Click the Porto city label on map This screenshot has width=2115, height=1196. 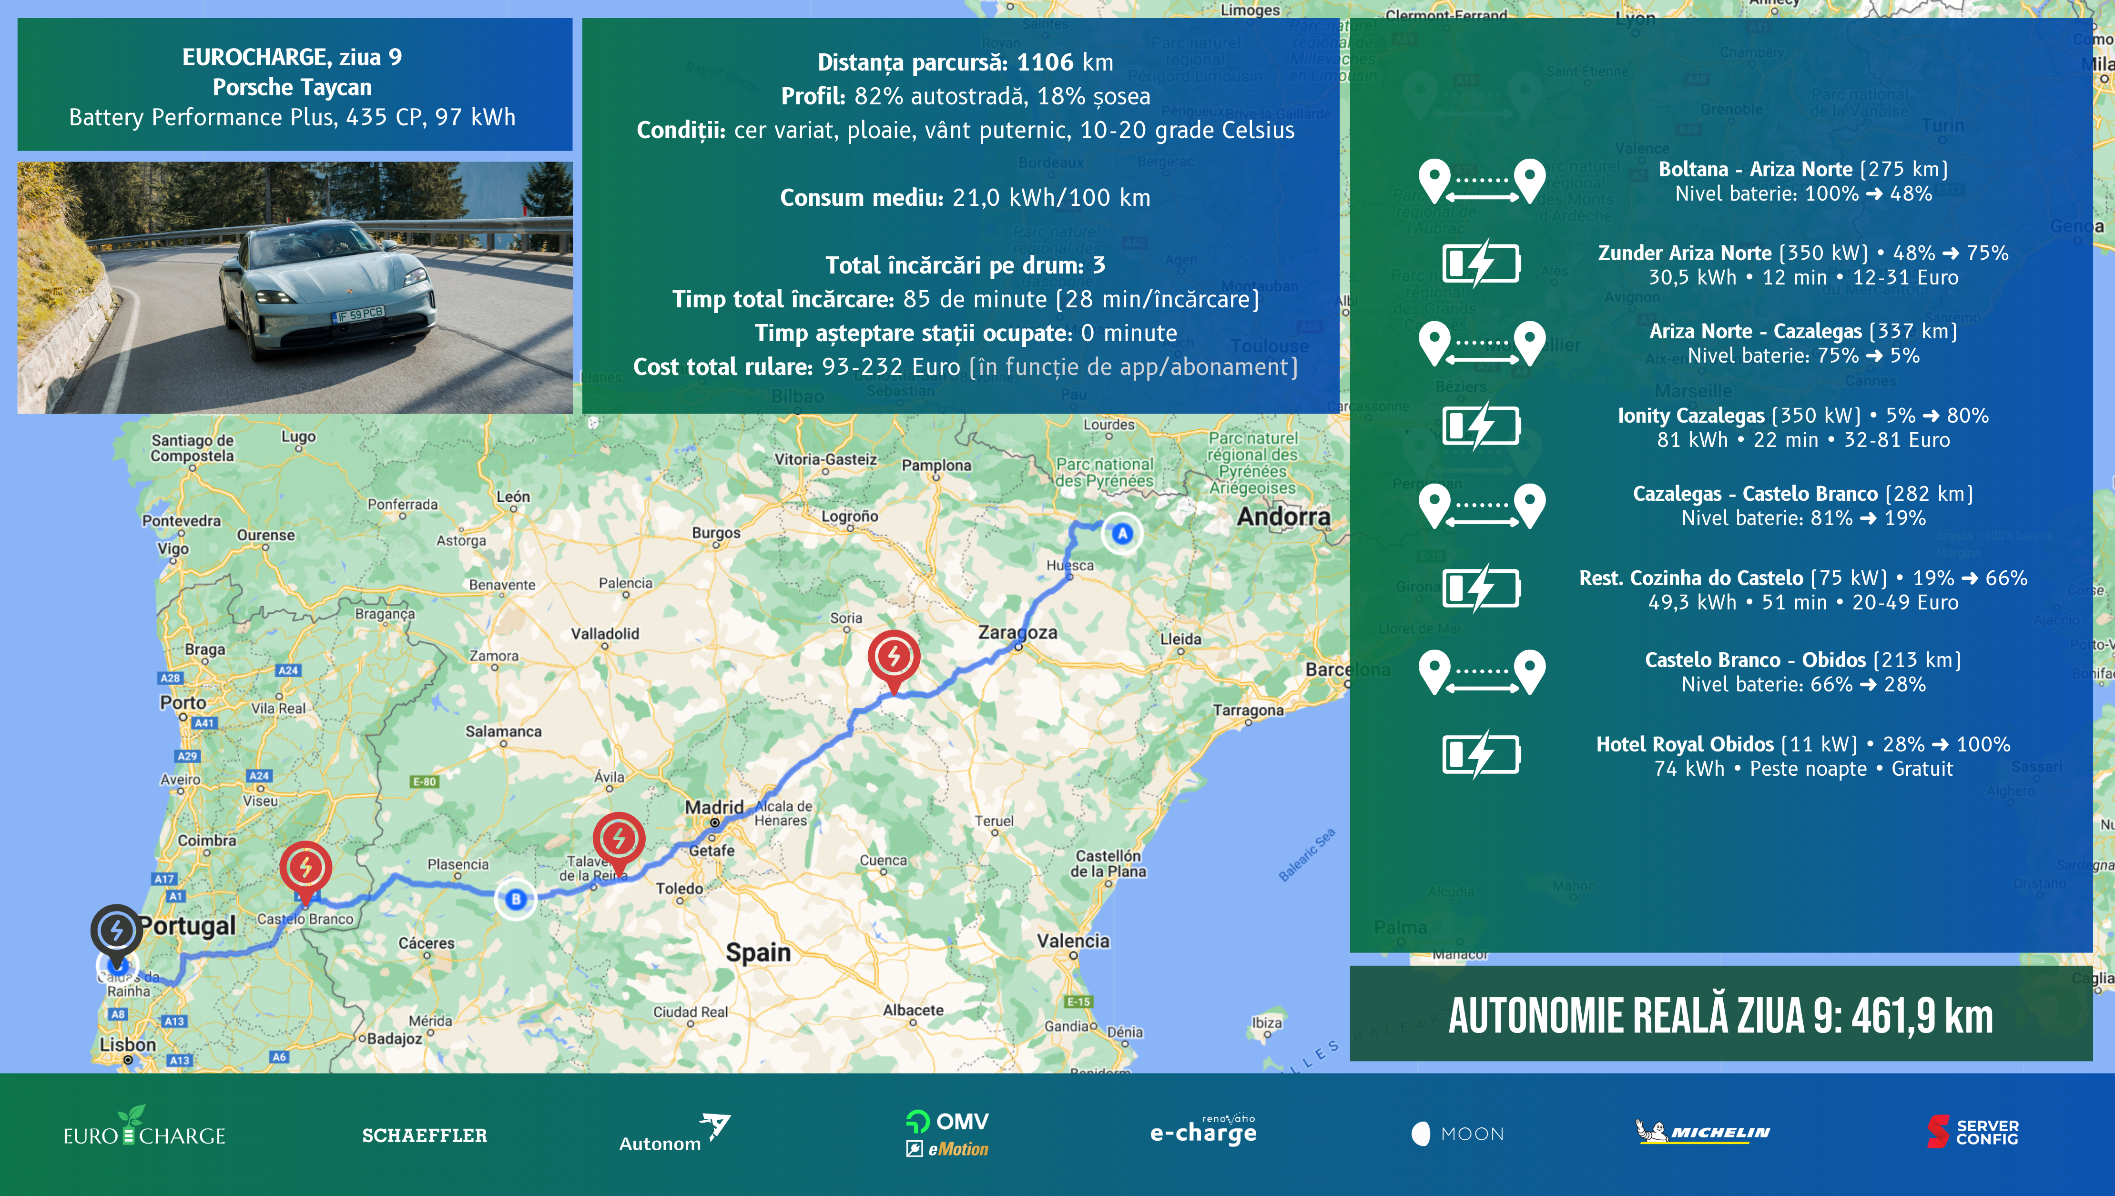click(183, 703)
